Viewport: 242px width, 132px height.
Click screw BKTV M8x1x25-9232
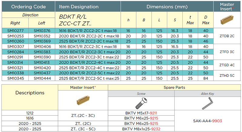pyautogui.click(x=141, y=129)
